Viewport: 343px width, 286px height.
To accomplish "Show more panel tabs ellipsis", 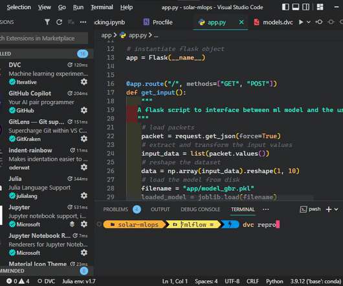I will click(266, 209).
